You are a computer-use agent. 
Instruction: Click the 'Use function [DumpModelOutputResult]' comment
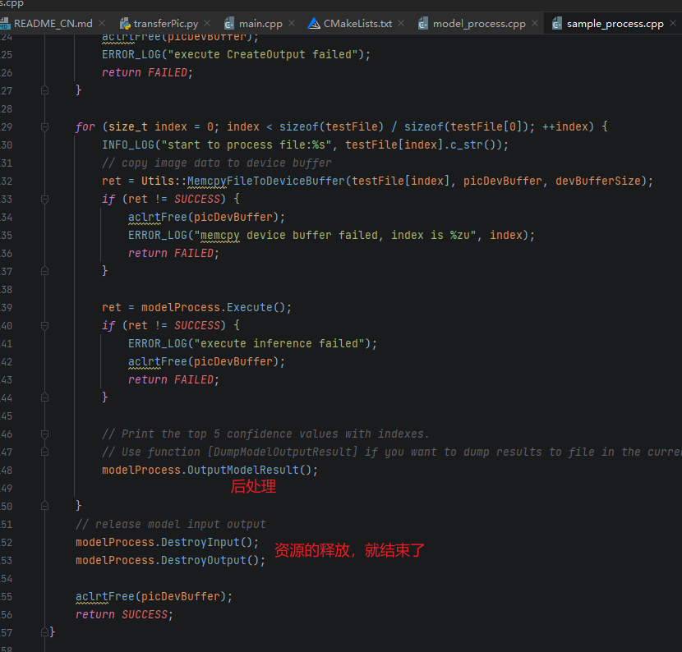coord(391,452)
